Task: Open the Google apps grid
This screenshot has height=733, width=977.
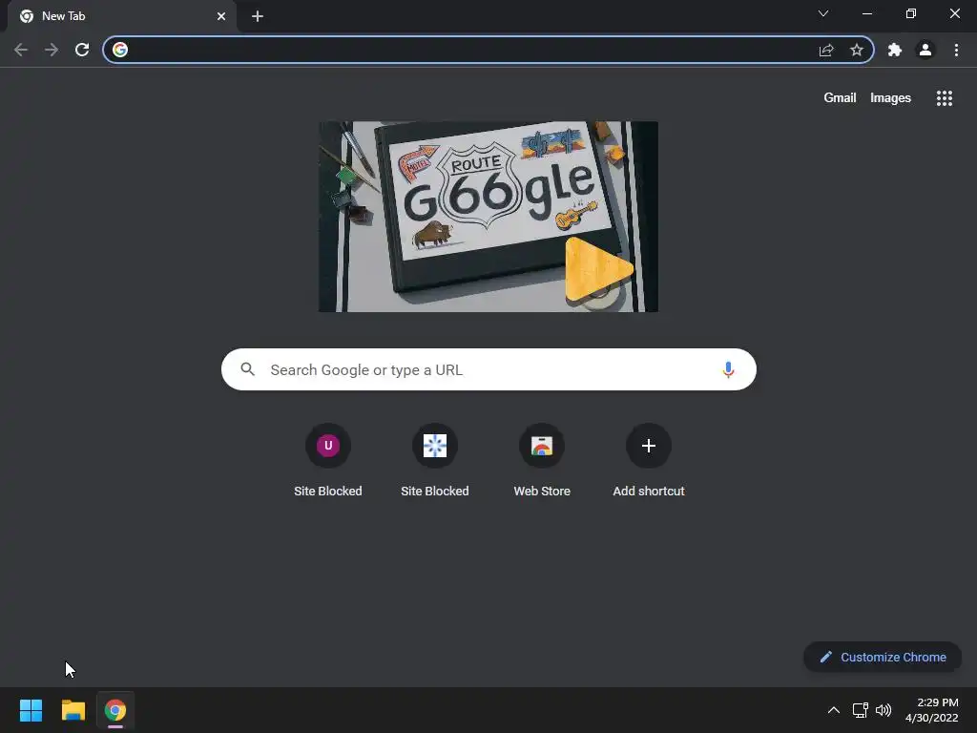Action: pyautogui.click(x=944, y=98)
